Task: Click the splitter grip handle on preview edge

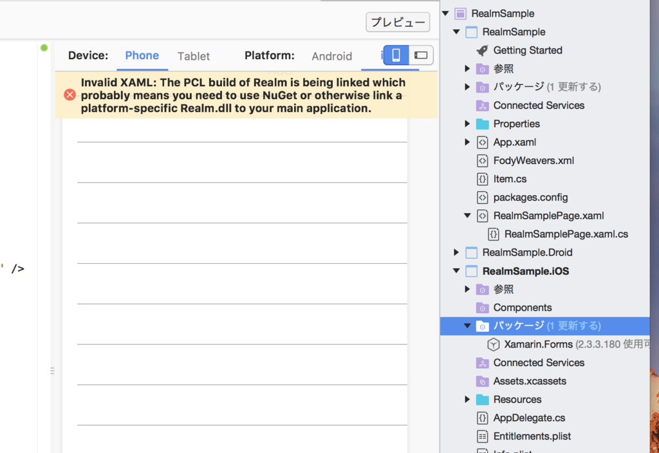Action: tap(52, 371)
